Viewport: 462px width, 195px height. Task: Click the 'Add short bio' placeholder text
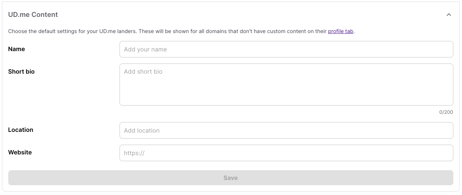pos(143,72)
